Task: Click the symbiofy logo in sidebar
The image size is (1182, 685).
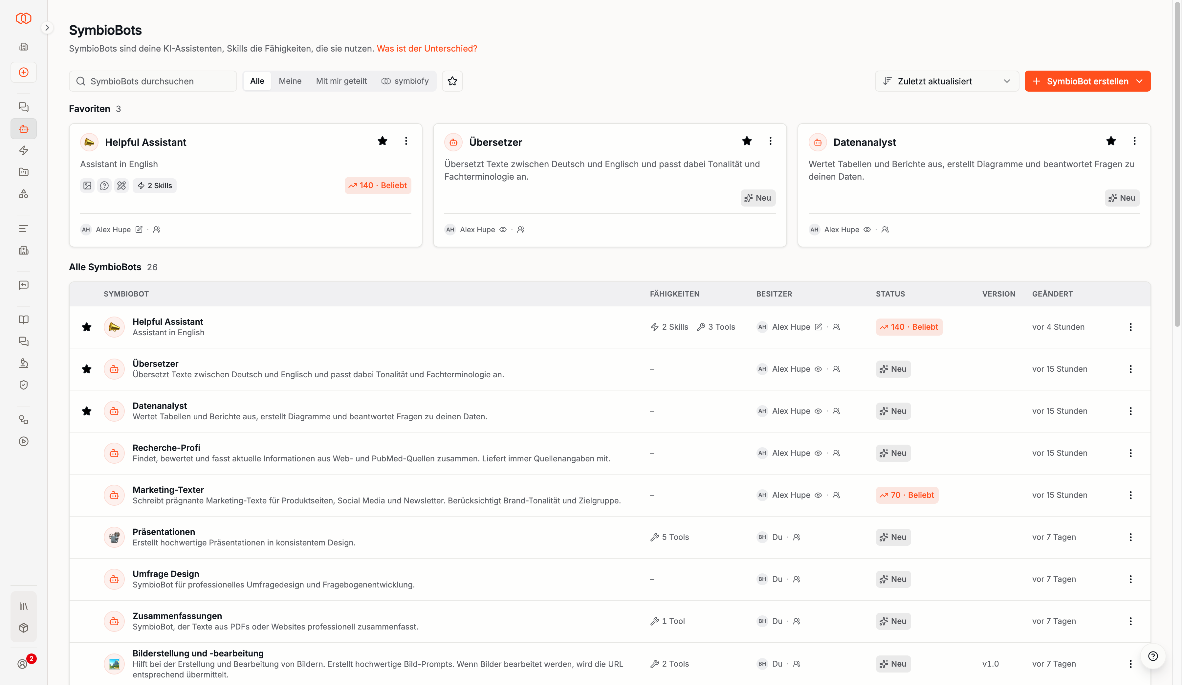Action: (x=23, y=18)
